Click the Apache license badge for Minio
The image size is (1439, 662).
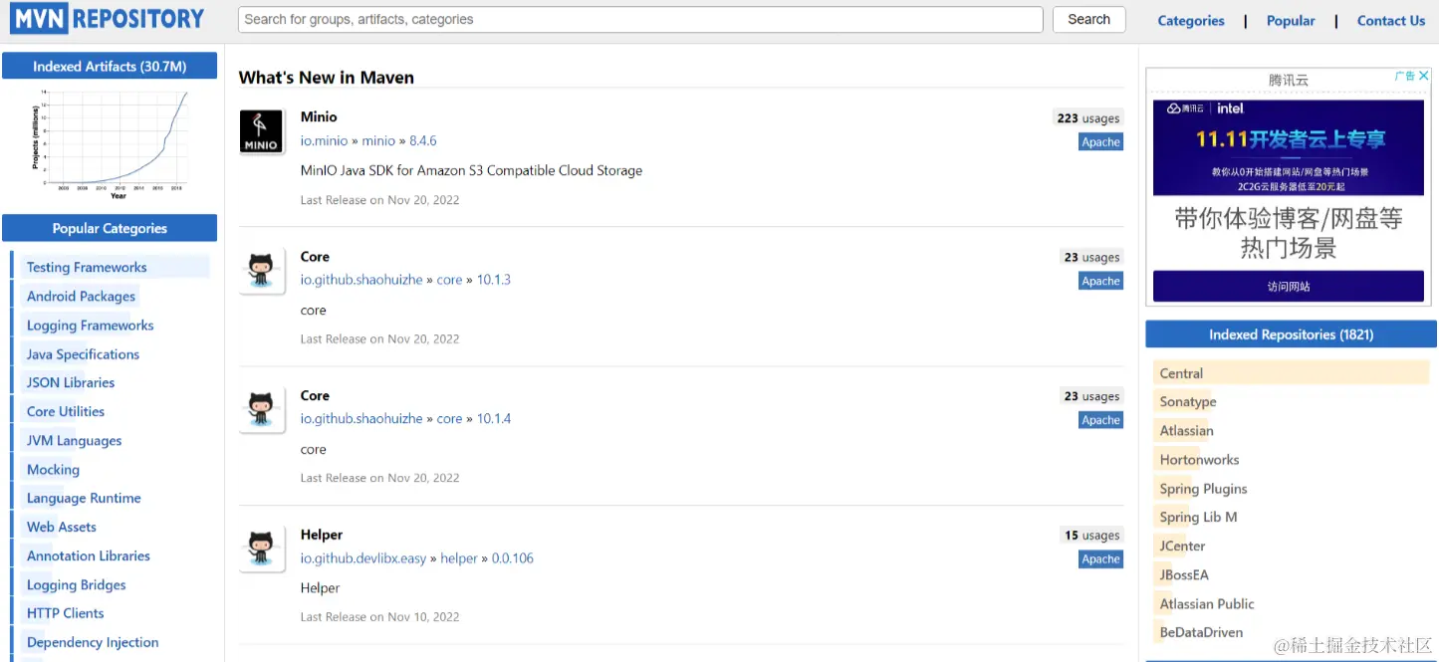(x=1100, y=142)
